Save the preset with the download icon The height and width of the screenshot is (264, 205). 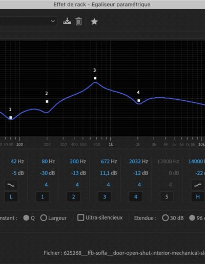click(67, 21)
